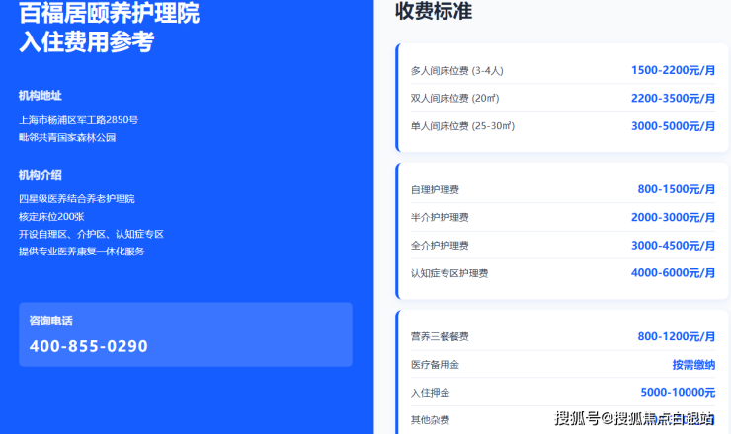The image size is (731, 434).
Task: Click the price 800-1200元/月
Action: tap(677, 336)
